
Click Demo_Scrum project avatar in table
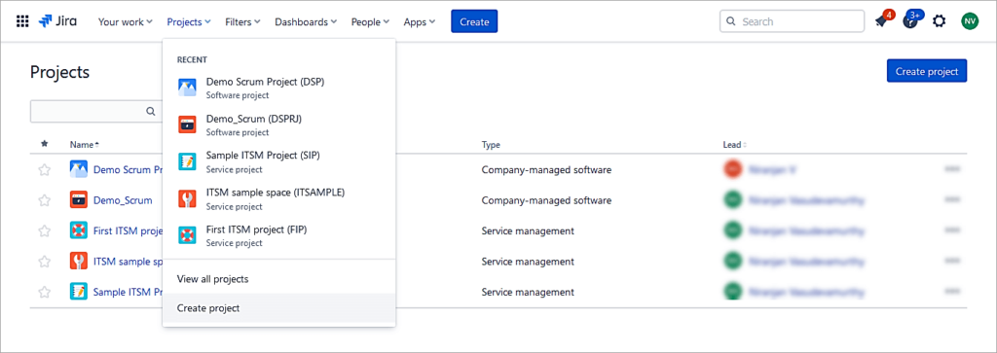click(x=79, y=200)
